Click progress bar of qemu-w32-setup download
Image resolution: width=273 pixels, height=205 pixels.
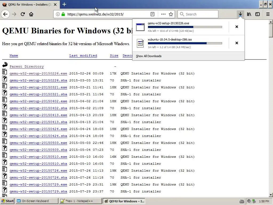pyautogui.click(x=185, y=27)
